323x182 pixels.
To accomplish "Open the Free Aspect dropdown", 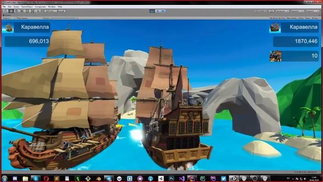I will pyautogui.click(x=29, y=18).
